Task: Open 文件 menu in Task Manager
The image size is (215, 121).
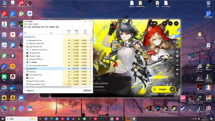Action: [25, 24]
